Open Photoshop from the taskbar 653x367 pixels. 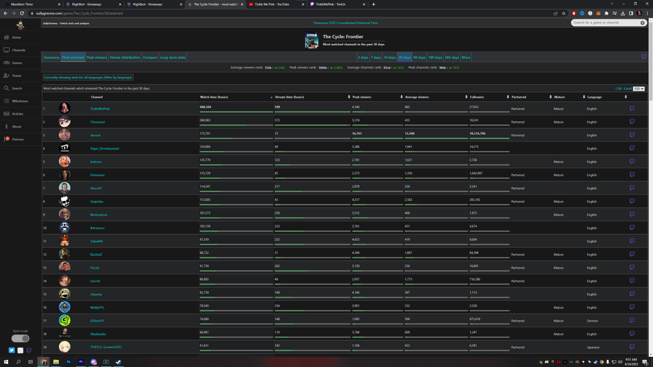tap(69, 362)
